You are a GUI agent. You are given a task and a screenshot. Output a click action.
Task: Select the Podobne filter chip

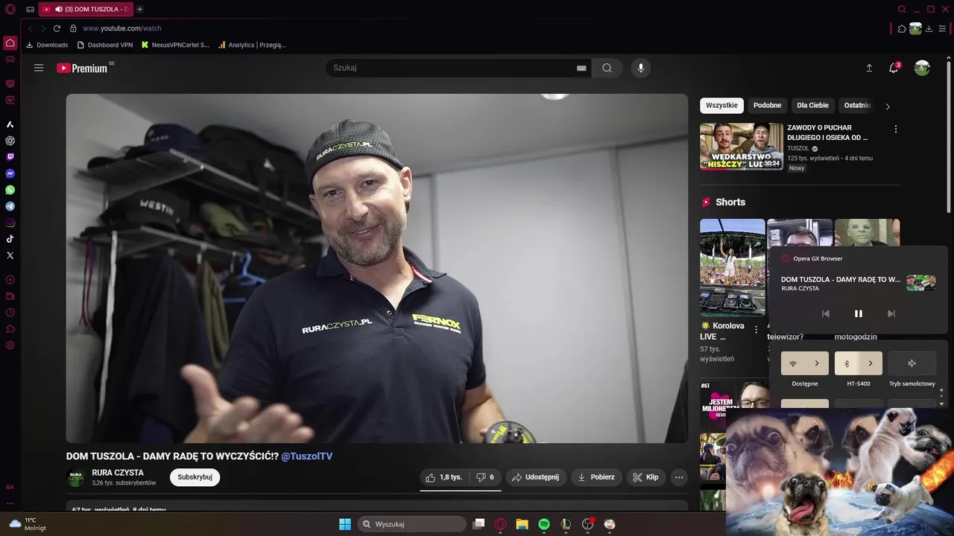click(x=767, y=106)
